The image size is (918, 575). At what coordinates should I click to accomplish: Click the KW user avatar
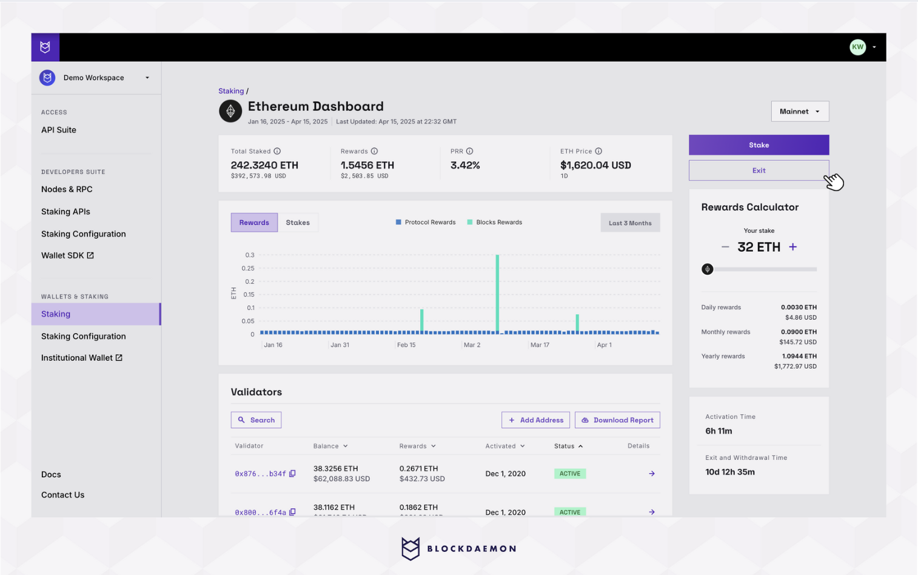(x=857, y=47)
